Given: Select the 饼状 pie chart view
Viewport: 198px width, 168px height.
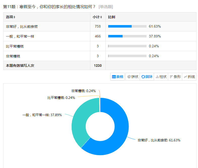Looking at the screenshot, I should click(133, 77).
